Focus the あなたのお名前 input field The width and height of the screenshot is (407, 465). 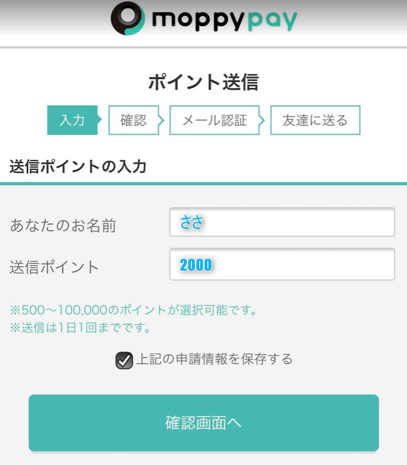[282, 223]
